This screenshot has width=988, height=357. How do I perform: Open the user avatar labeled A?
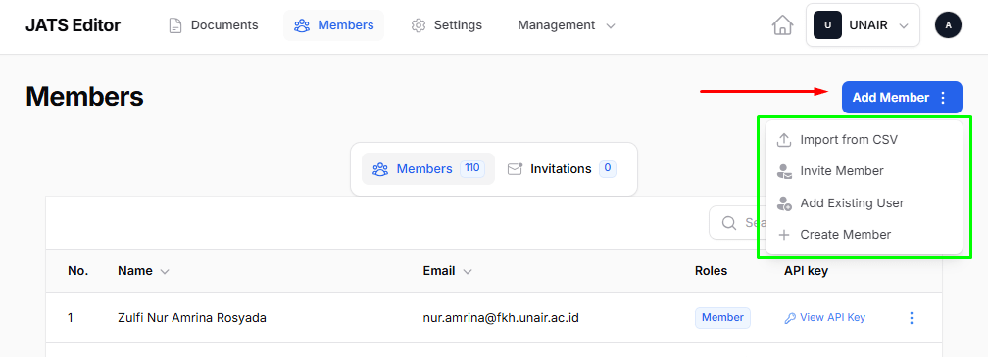948,25
